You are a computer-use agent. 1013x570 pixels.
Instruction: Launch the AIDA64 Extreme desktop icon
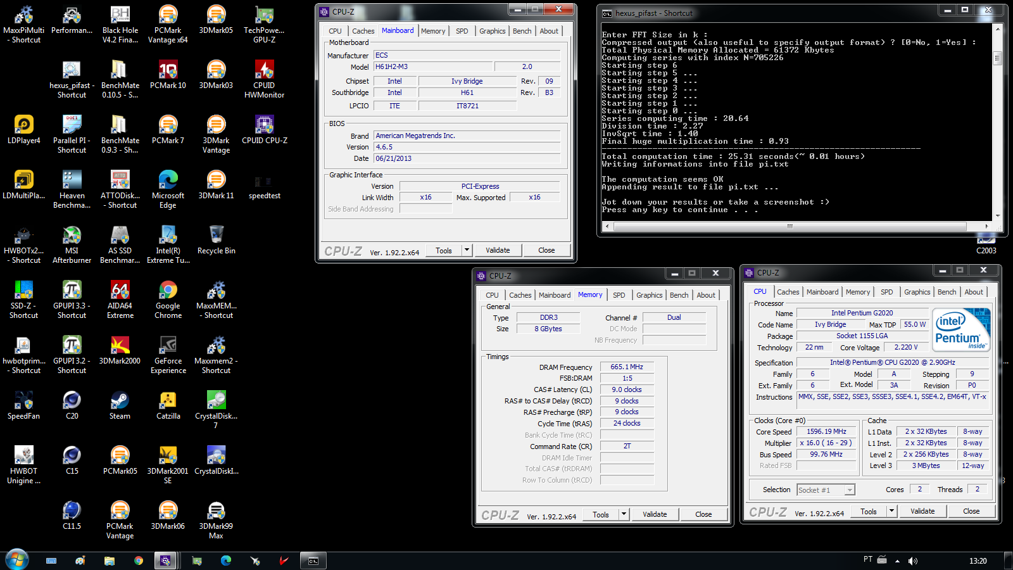click(x=120, y=301)
